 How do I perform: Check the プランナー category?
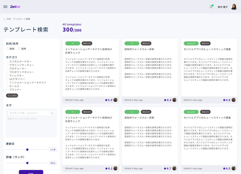[7, 90]
